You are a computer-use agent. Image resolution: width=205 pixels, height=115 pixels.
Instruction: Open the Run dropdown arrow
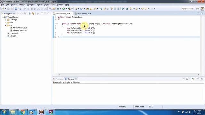point(66,9)
